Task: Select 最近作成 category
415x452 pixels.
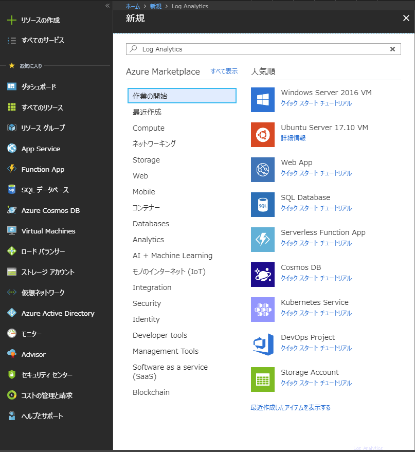Action: 147,112
